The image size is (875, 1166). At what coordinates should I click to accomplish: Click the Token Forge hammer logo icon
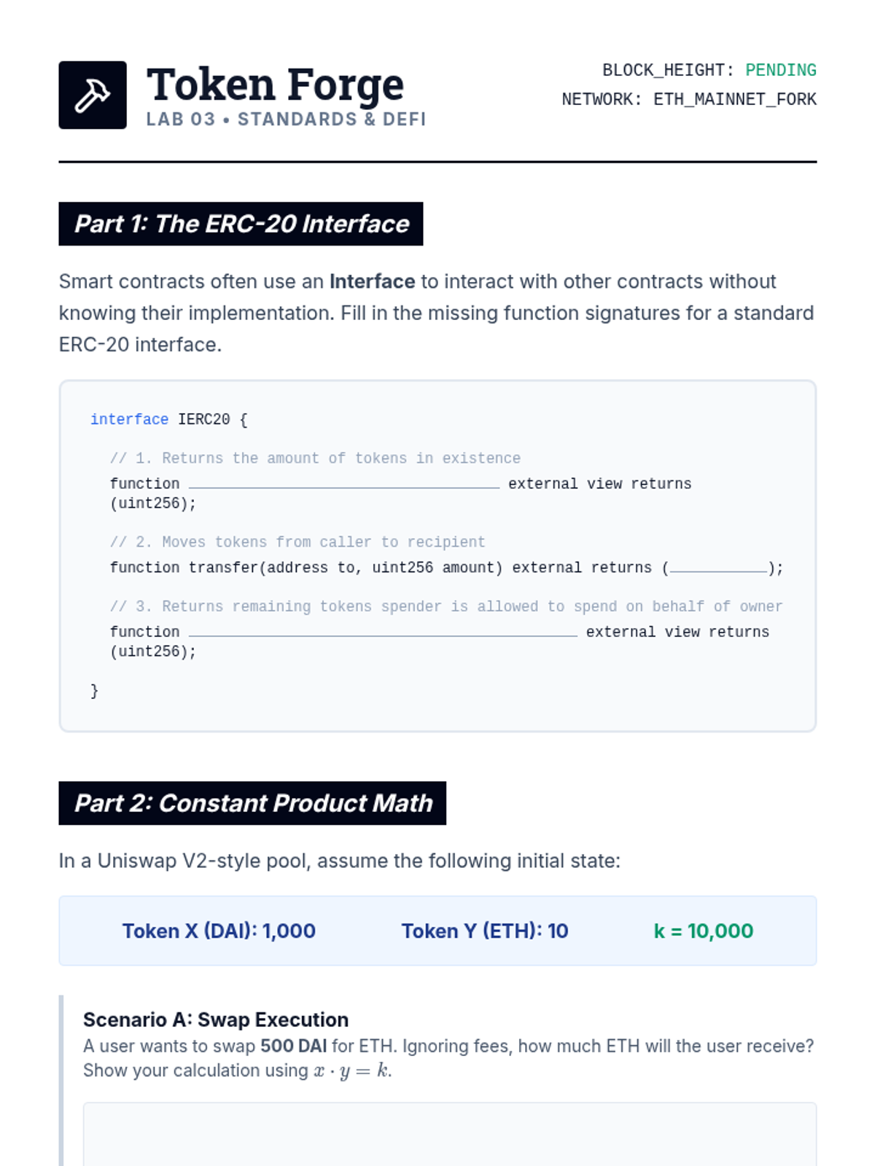click(x=93, y=95)
